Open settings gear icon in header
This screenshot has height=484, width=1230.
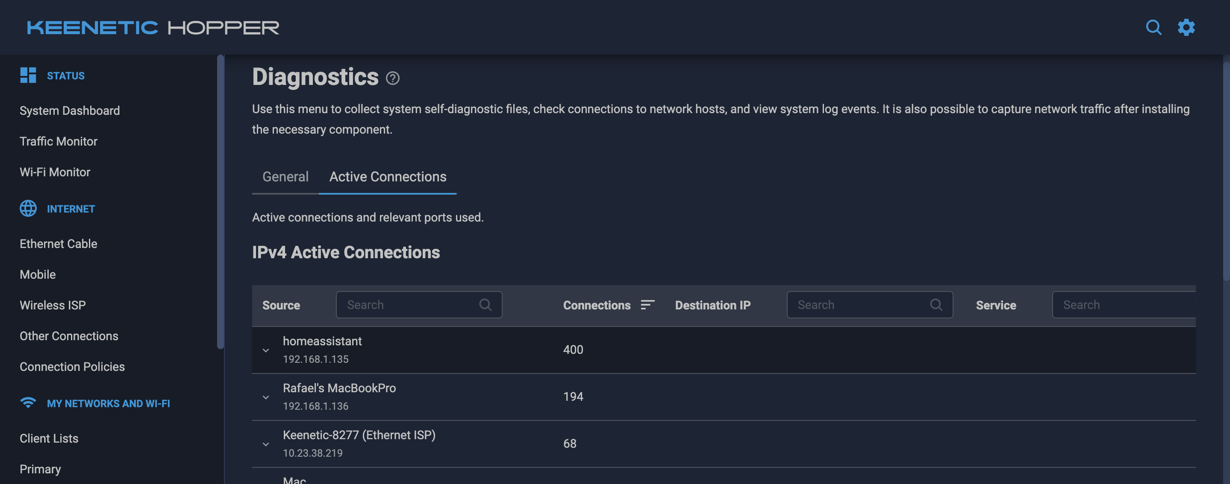point(1186,27)
